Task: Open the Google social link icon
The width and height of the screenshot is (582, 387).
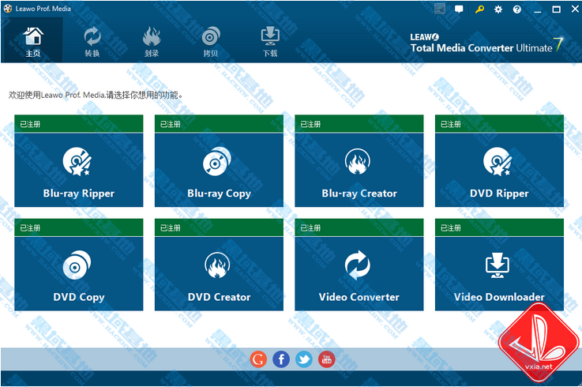Action: coord(258,359)
